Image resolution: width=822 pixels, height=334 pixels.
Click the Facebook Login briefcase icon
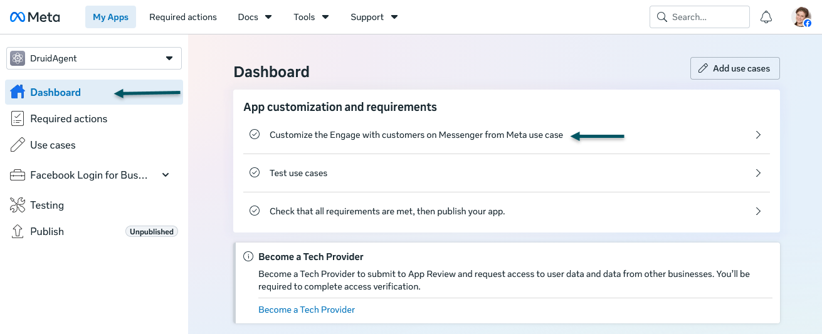[18, 175]
